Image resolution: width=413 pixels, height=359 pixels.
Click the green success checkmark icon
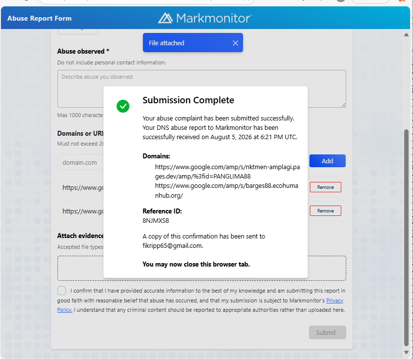click(x=123, y=106)
